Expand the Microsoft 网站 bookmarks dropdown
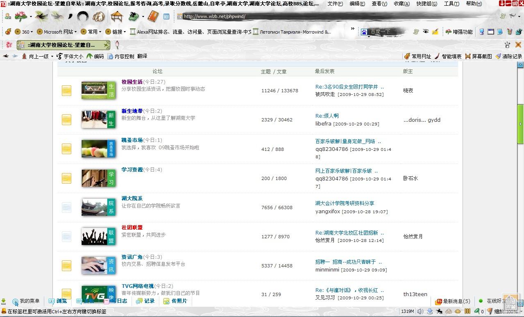Screen dimensions: 524x317 [76, 32]
